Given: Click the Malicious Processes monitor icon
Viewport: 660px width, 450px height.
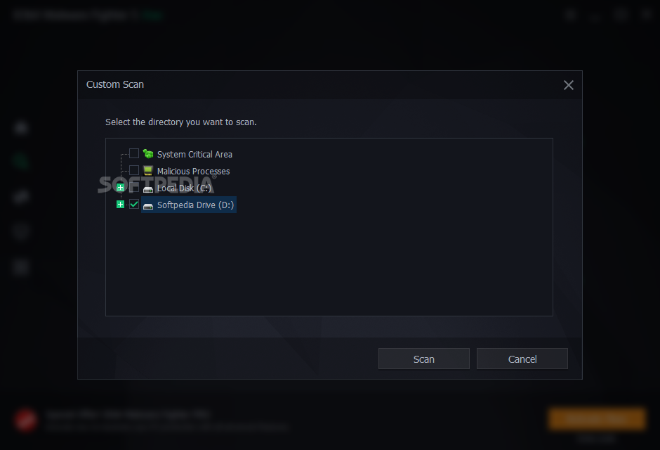Looking at the screenshot, I should pos(147,171).
